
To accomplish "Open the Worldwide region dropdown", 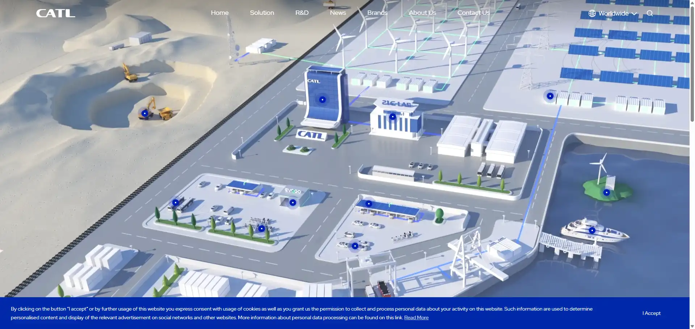I will 612,13.
